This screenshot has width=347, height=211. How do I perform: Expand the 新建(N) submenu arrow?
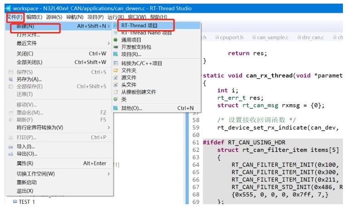109,26
